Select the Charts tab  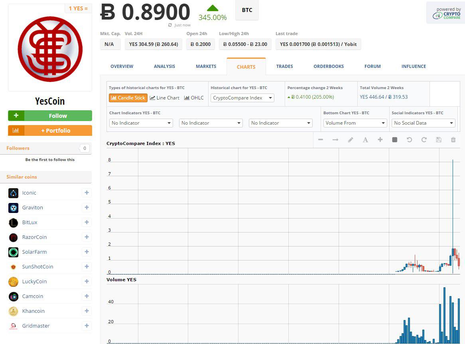(246, 67)
